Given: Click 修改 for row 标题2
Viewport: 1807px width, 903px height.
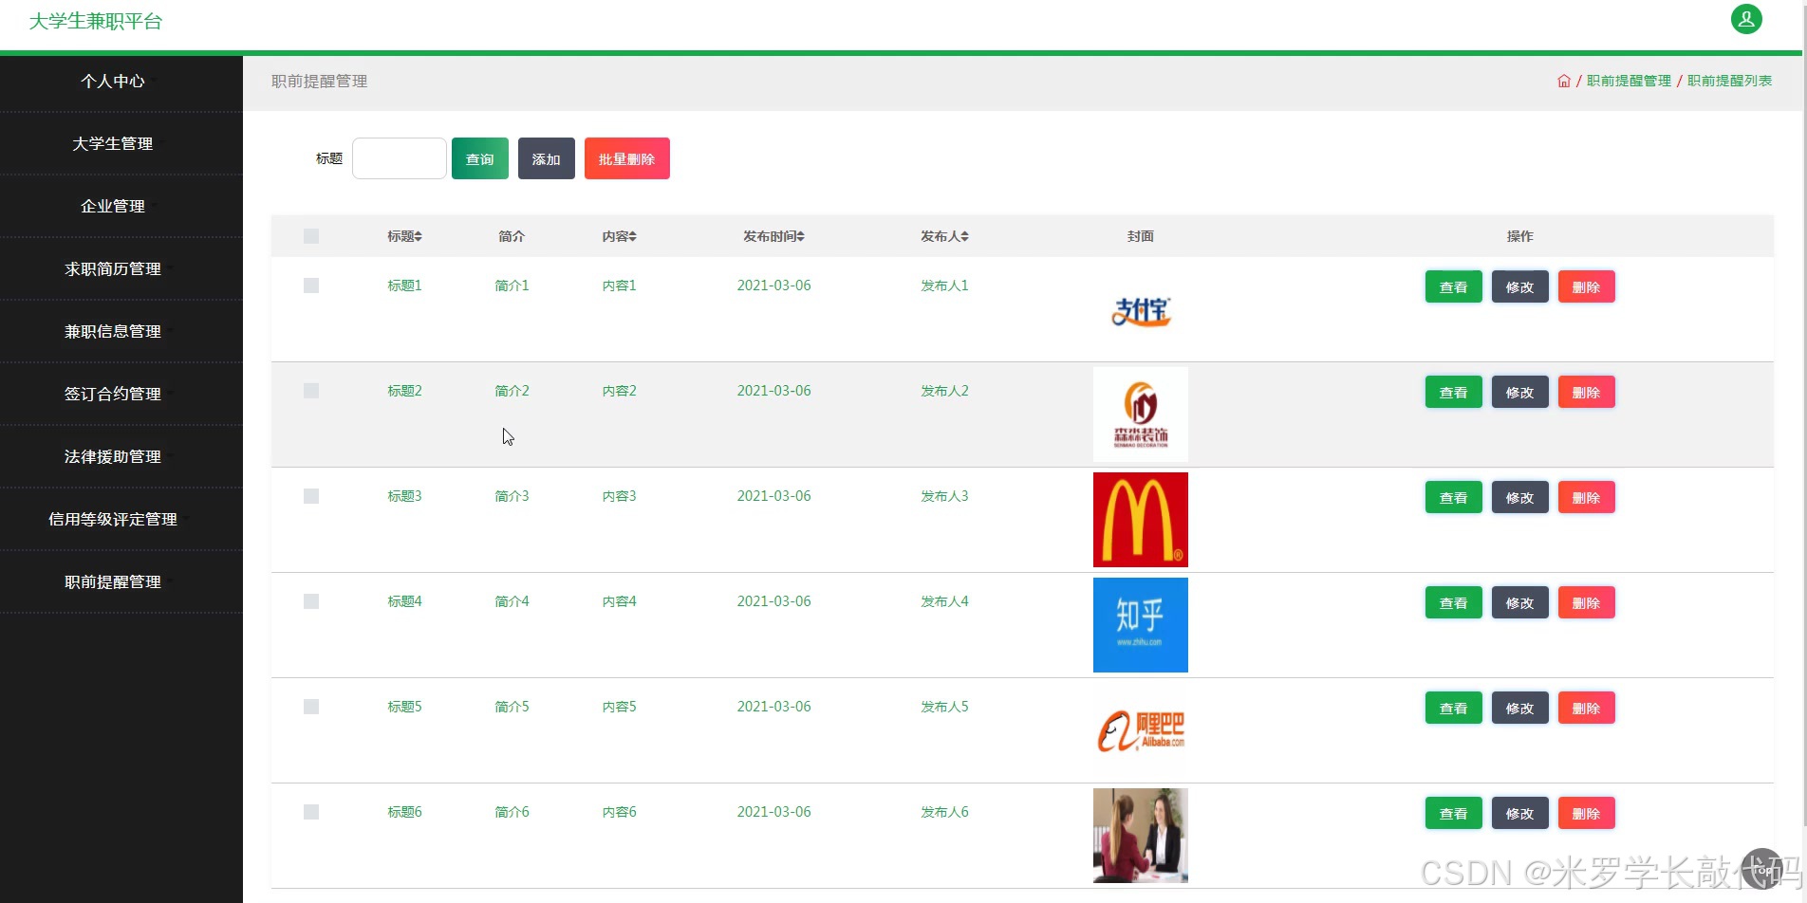Looking at the screenshot, I should (1520, 392).
